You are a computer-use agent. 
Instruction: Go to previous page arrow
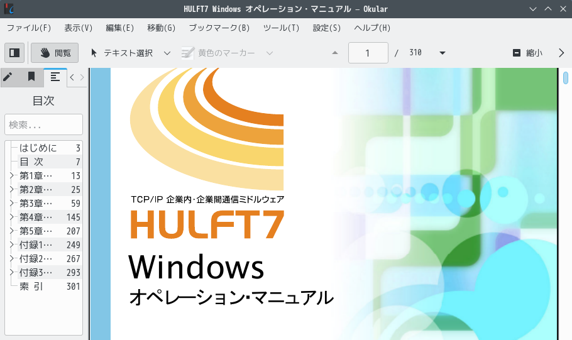[335, 53]
